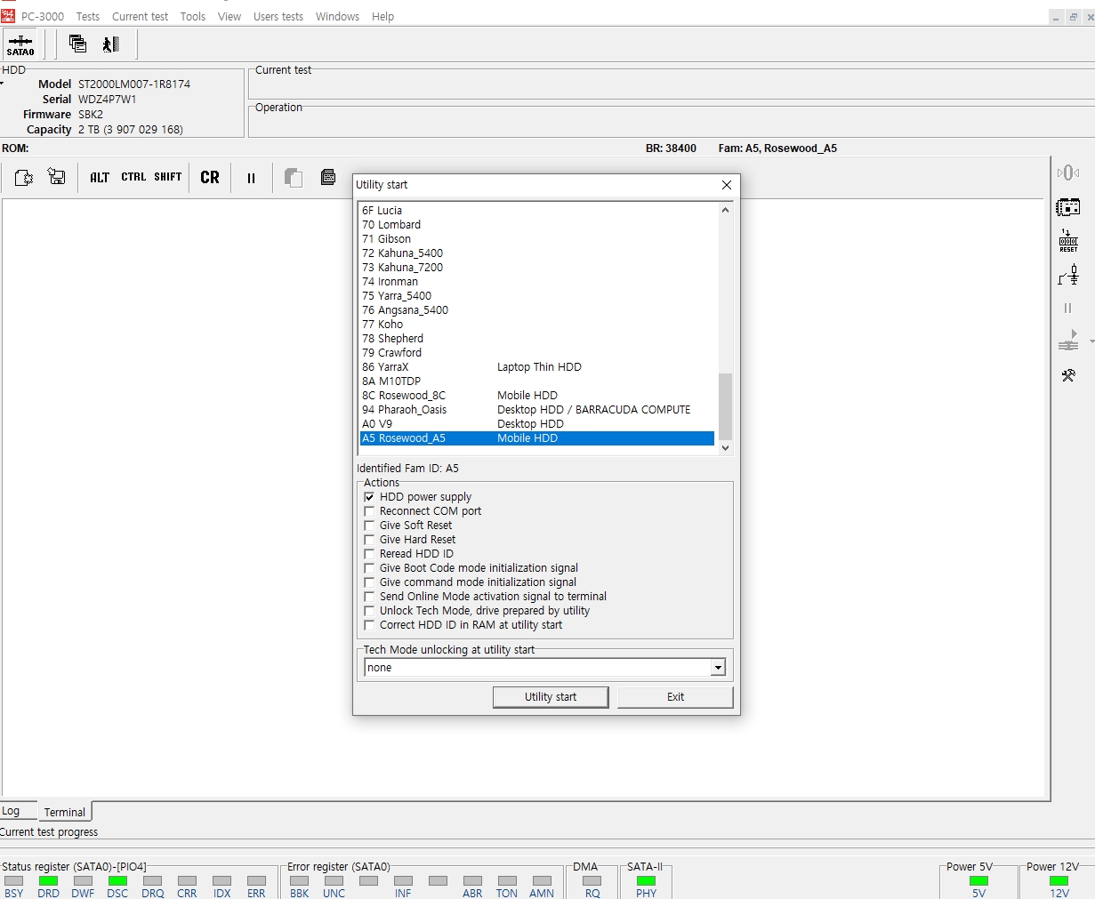Viewport: 1095px width, 899px height.
Task: Toggle the ALT key button
Action: (x=100, y=178)
